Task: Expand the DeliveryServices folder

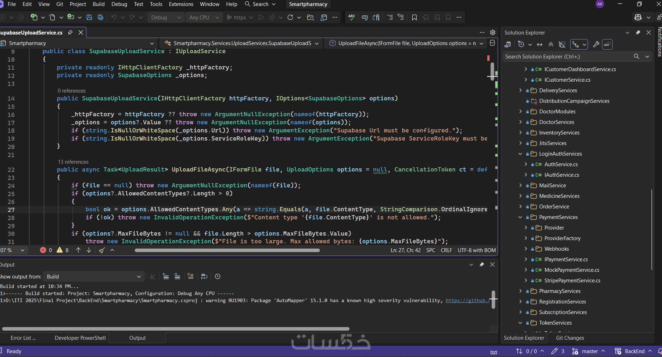Action: coord(520,90)
